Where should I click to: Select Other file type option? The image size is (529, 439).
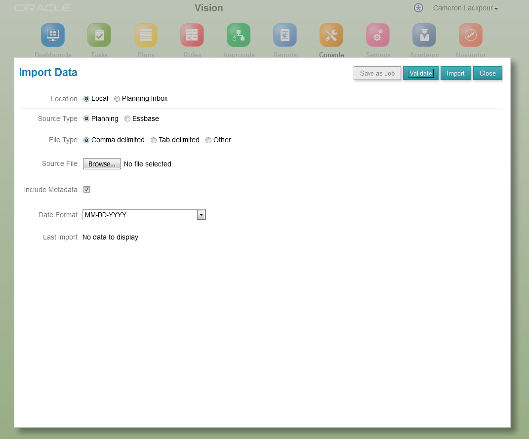[x=208, y=140]
